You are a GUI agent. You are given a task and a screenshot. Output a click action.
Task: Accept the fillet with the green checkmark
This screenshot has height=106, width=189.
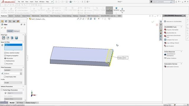pyautogui.click(x=2, y=28)
